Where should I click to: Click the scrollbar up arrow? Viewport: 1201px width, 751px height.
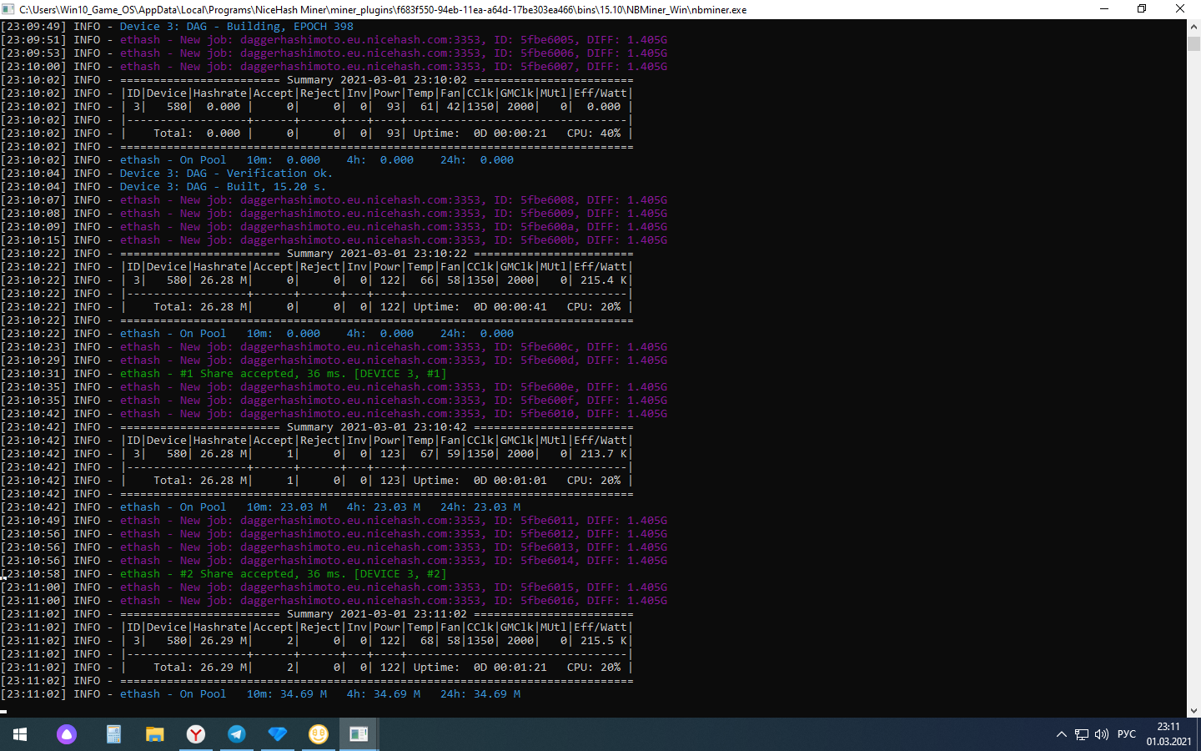coord(1193,27)
